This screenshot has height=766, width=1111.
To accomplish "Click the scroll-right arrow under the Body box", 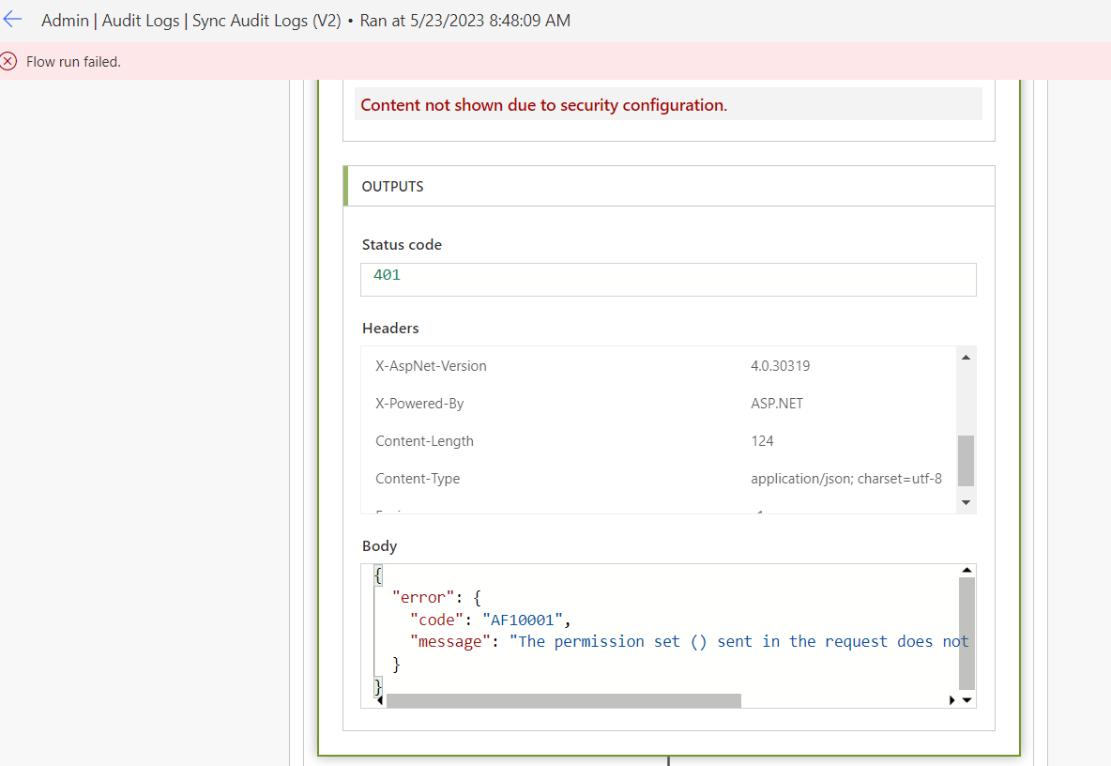I will (951, 700).
